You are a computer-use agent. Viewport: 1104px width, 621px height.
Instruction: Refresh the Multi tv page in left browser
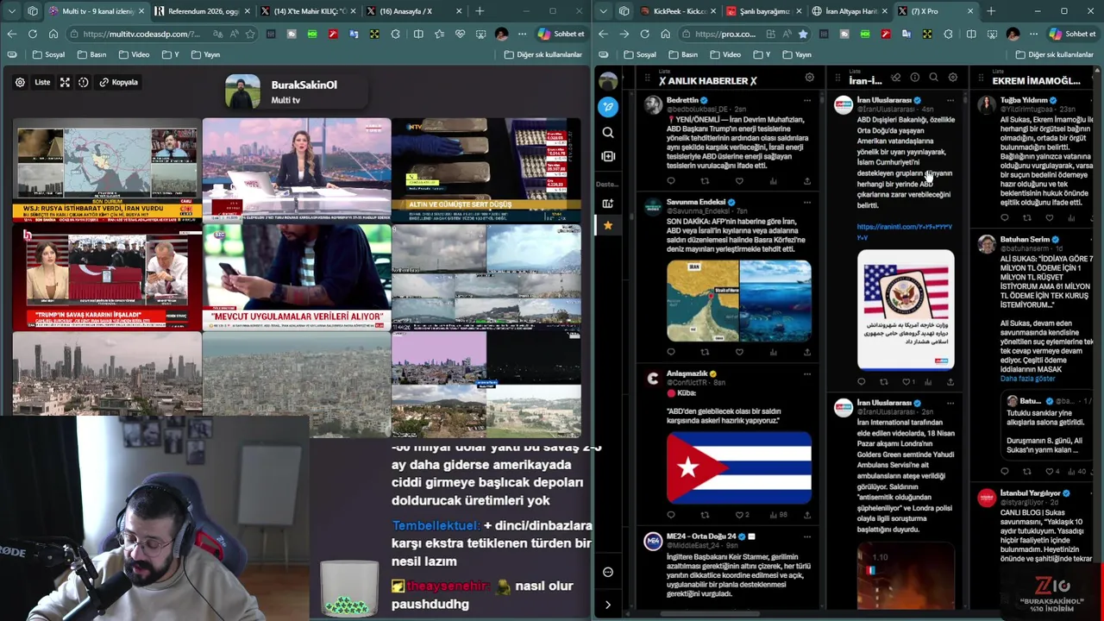pyautogui.click(x=33, y=34)
